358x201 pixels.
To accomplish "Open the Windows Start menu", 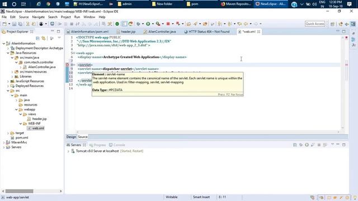I will 4,4.
